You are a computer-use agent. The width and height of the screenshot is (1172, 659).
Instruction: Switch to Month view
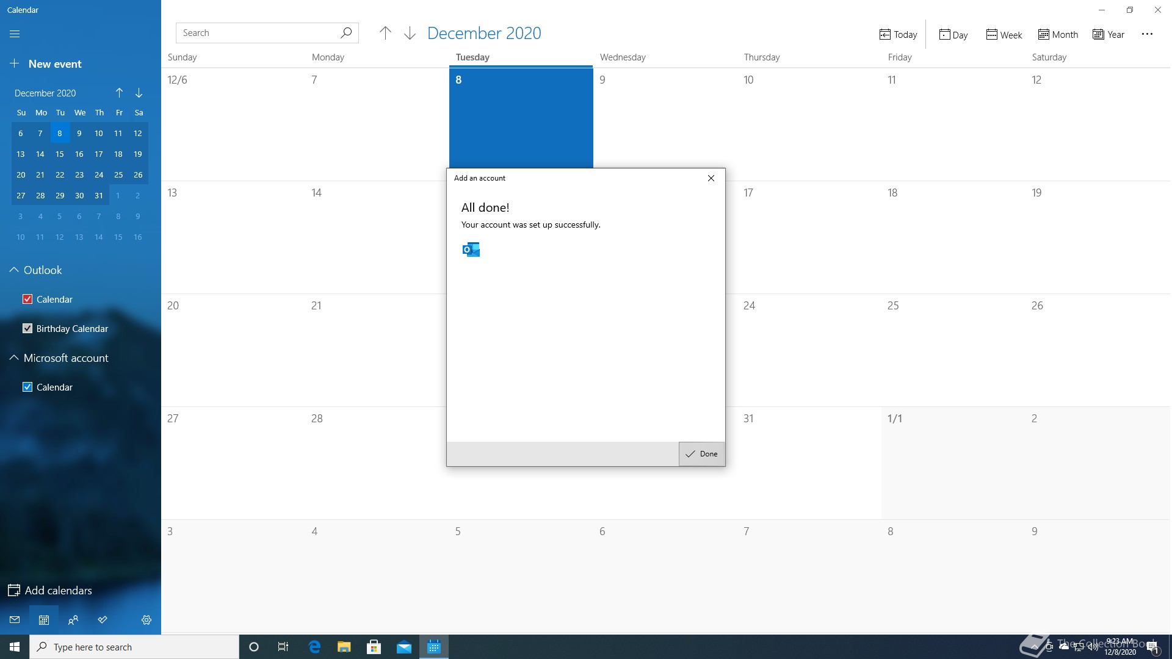(x=1058, y=35)
